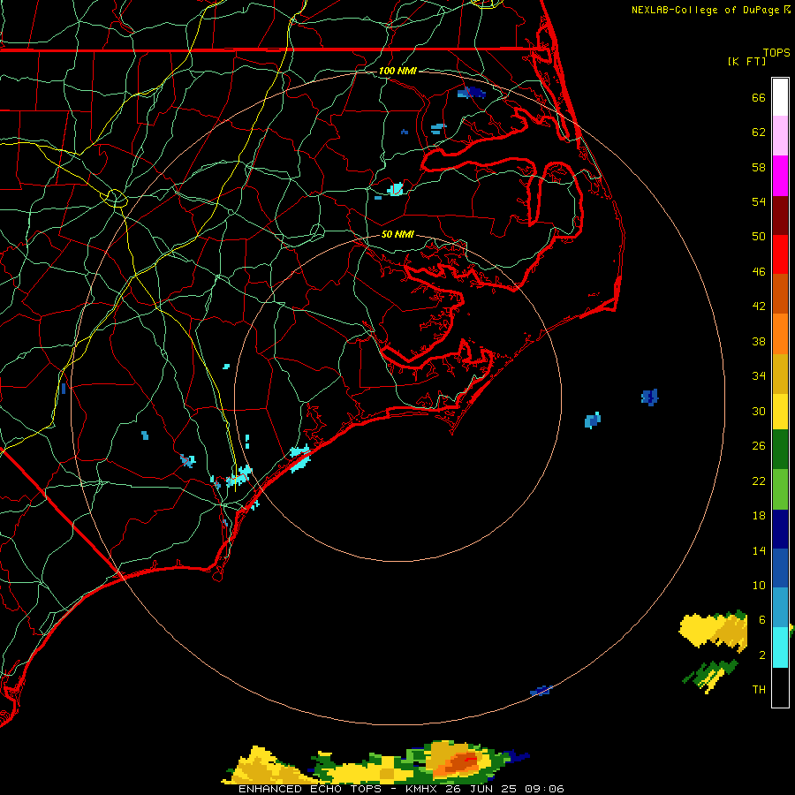Click the 10 legend value
795x795 pixels.
coord(759,585)
